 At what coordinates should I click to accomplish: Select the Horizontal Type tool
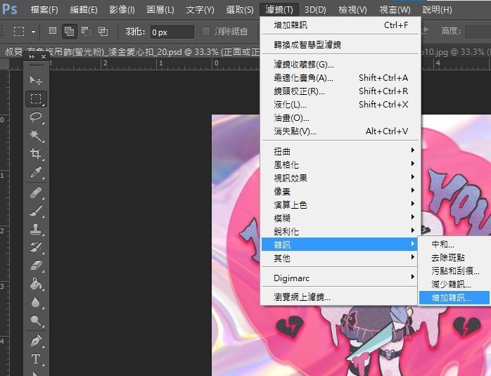(36, 359)
